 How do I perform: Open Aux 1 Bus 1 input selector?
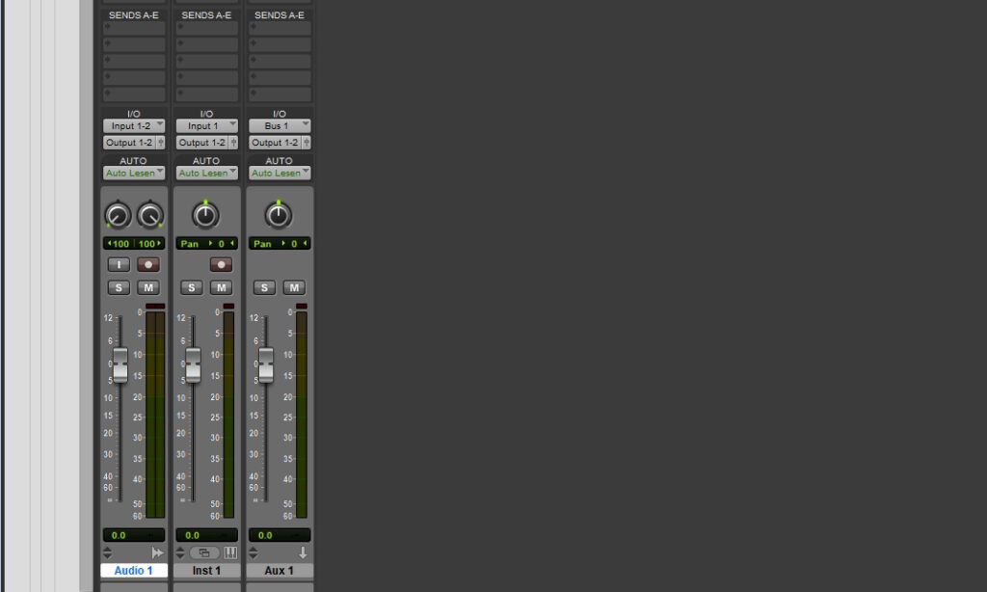tap(280, 126)
